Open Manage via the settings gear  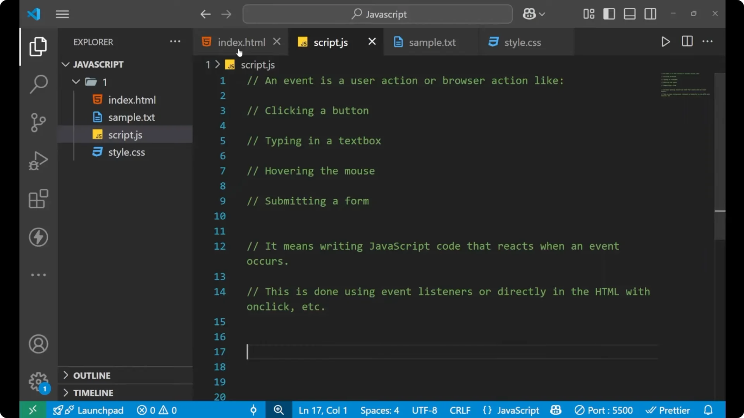click(38, 382)
